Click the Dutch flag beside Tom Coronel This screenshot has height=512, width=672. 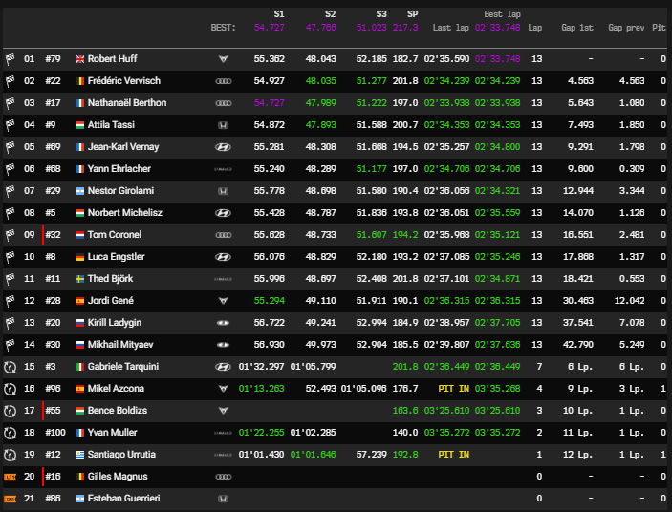click(80, 235)
